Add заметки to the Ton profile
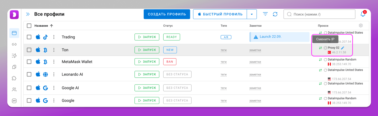Screen dimensions: 378x116 tap(255, 50)
